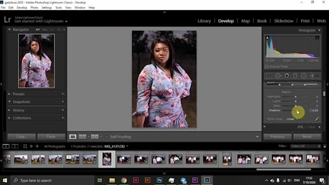The height and width of the screenshot is (185, 329).
Task: Collapse the Navigator panel
Action: 9,30
